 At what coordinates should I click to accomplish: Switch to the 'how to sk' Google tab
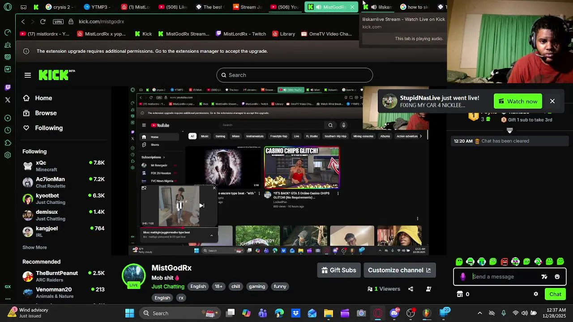[x=414, y=7]
